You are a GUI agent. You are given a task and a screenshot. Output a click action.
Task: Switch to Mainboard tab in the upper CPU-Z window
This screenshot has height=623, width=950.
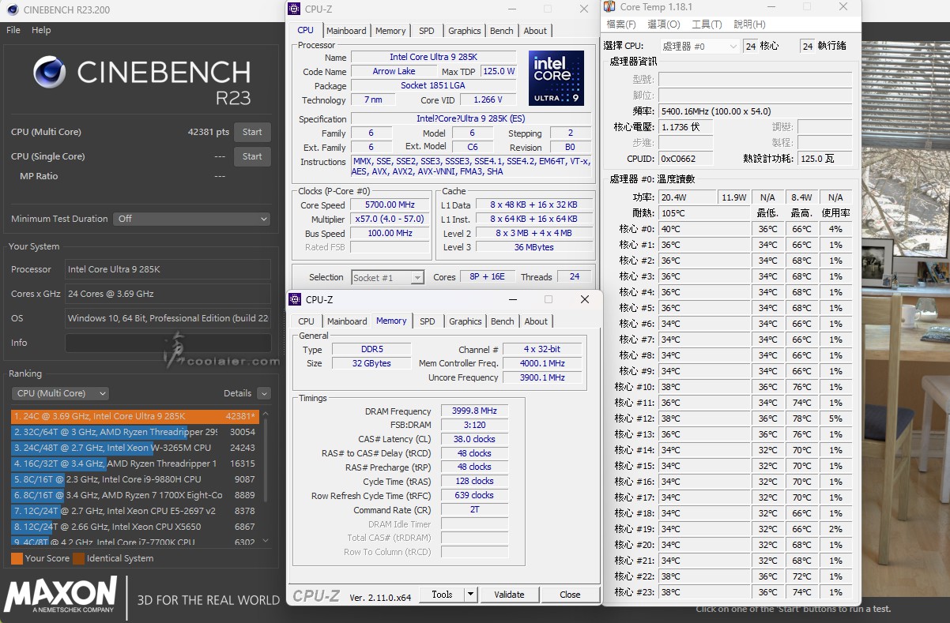pos(346,31)
